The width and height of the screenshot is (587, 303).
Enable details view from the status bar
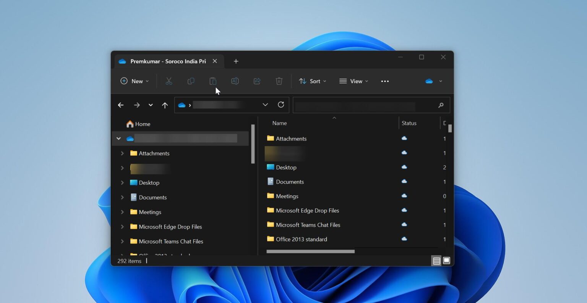[436, 261]
